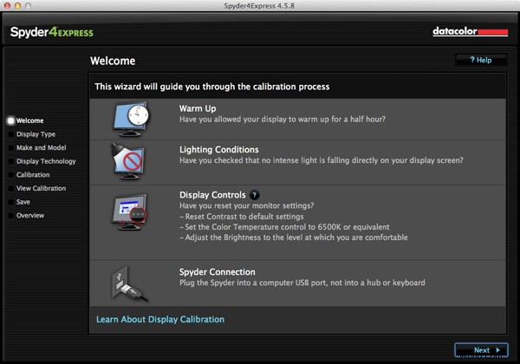
Task: Open the Help button
Action: pyautogui.click(x=481, y=60)
